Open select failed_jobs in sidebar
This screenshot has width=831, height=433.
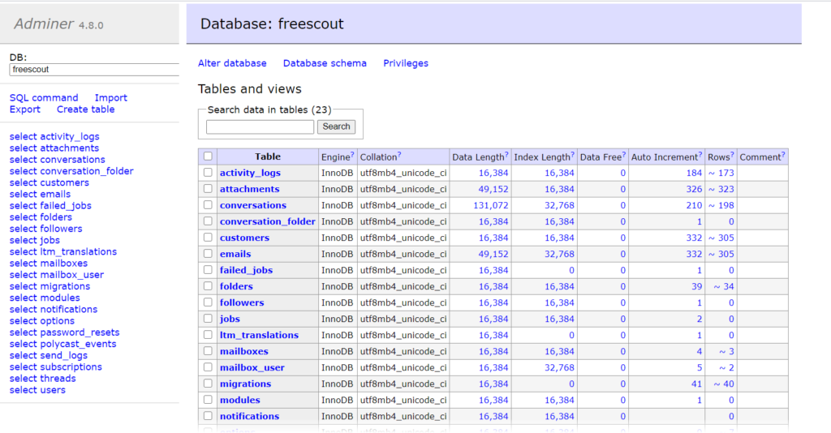(50, 206)
